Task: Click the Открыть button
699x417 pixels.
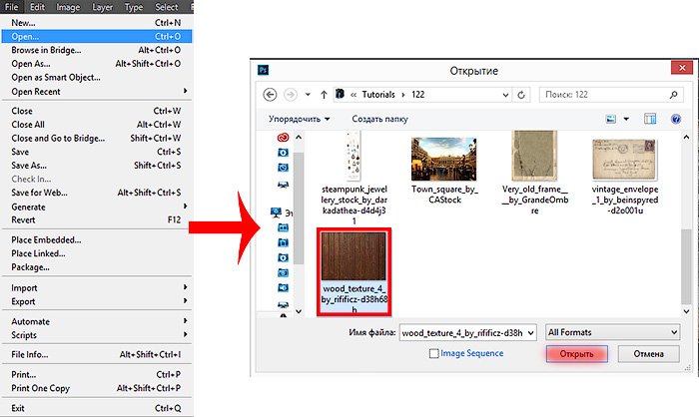Action: click(576, 354)
